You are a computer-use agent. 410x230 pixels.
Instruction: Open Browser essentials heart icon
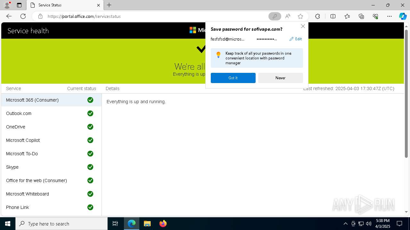(x=375, y=16)
